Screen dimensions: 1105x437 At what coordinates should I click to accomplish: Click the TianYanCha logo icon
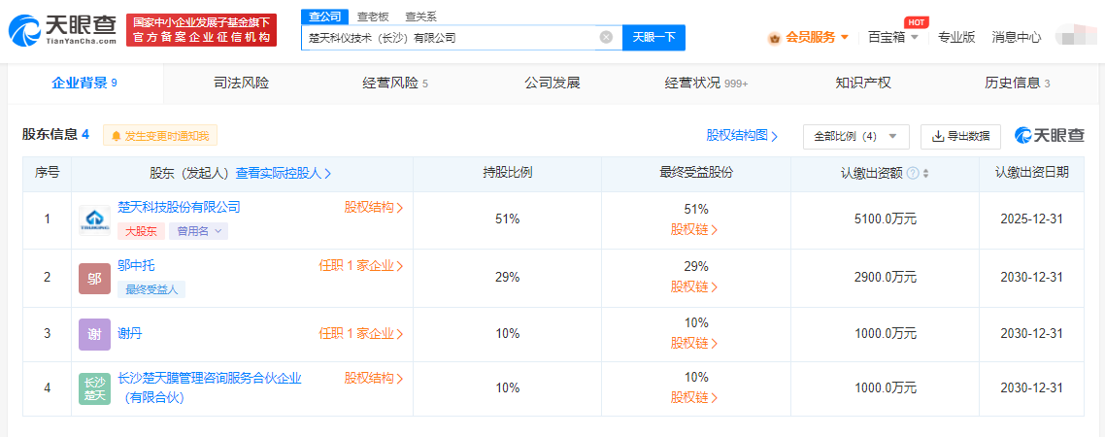pyautogui.click(x=25, y=30)
